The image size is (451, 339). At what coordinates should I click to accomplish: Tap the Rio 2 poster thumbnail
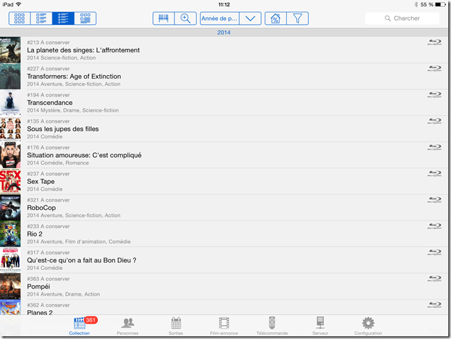point(10,234)
